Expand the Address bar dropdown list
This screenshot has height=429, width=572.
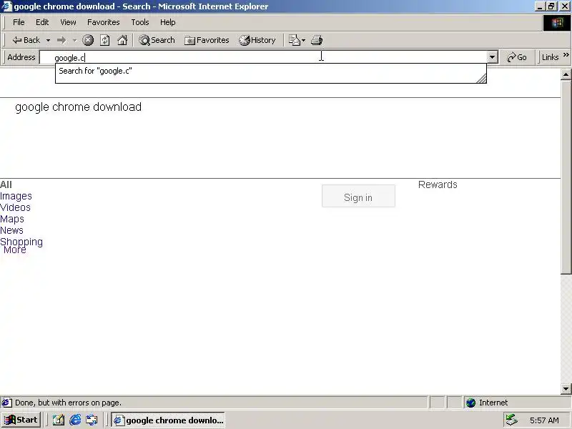(x=493, y=57)
